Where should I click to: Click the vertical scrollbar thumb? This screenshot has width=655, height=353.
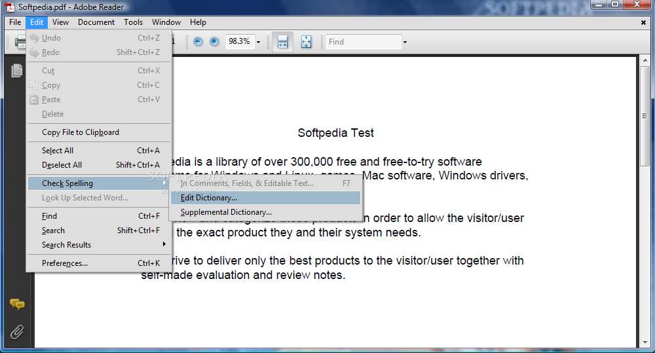click(x=645, y=116)
